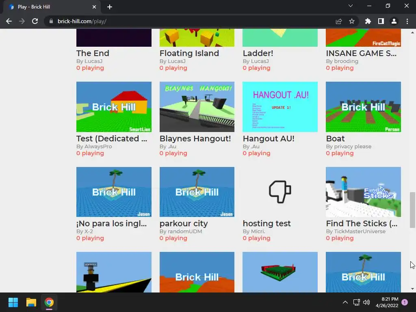Open Blaynes Hangout! thumbnail
Image resolution: width=416 pixels, height=312 pixels.
coord(197,107)
